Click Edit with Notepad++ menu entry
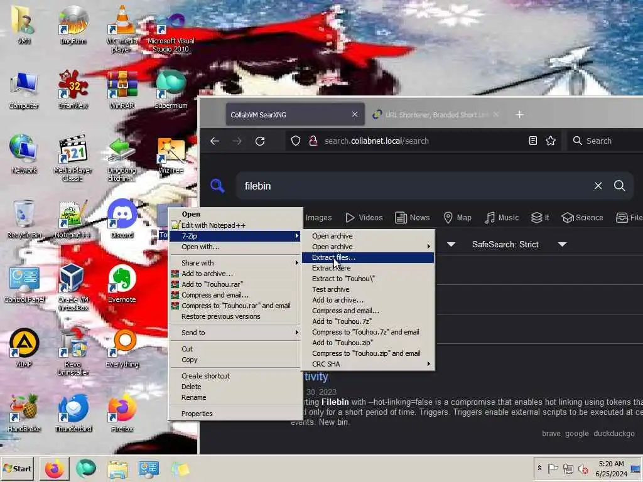 235,225
